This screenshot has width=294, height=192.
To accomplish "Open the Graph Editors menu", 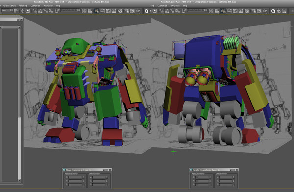I will pos(9,6).
